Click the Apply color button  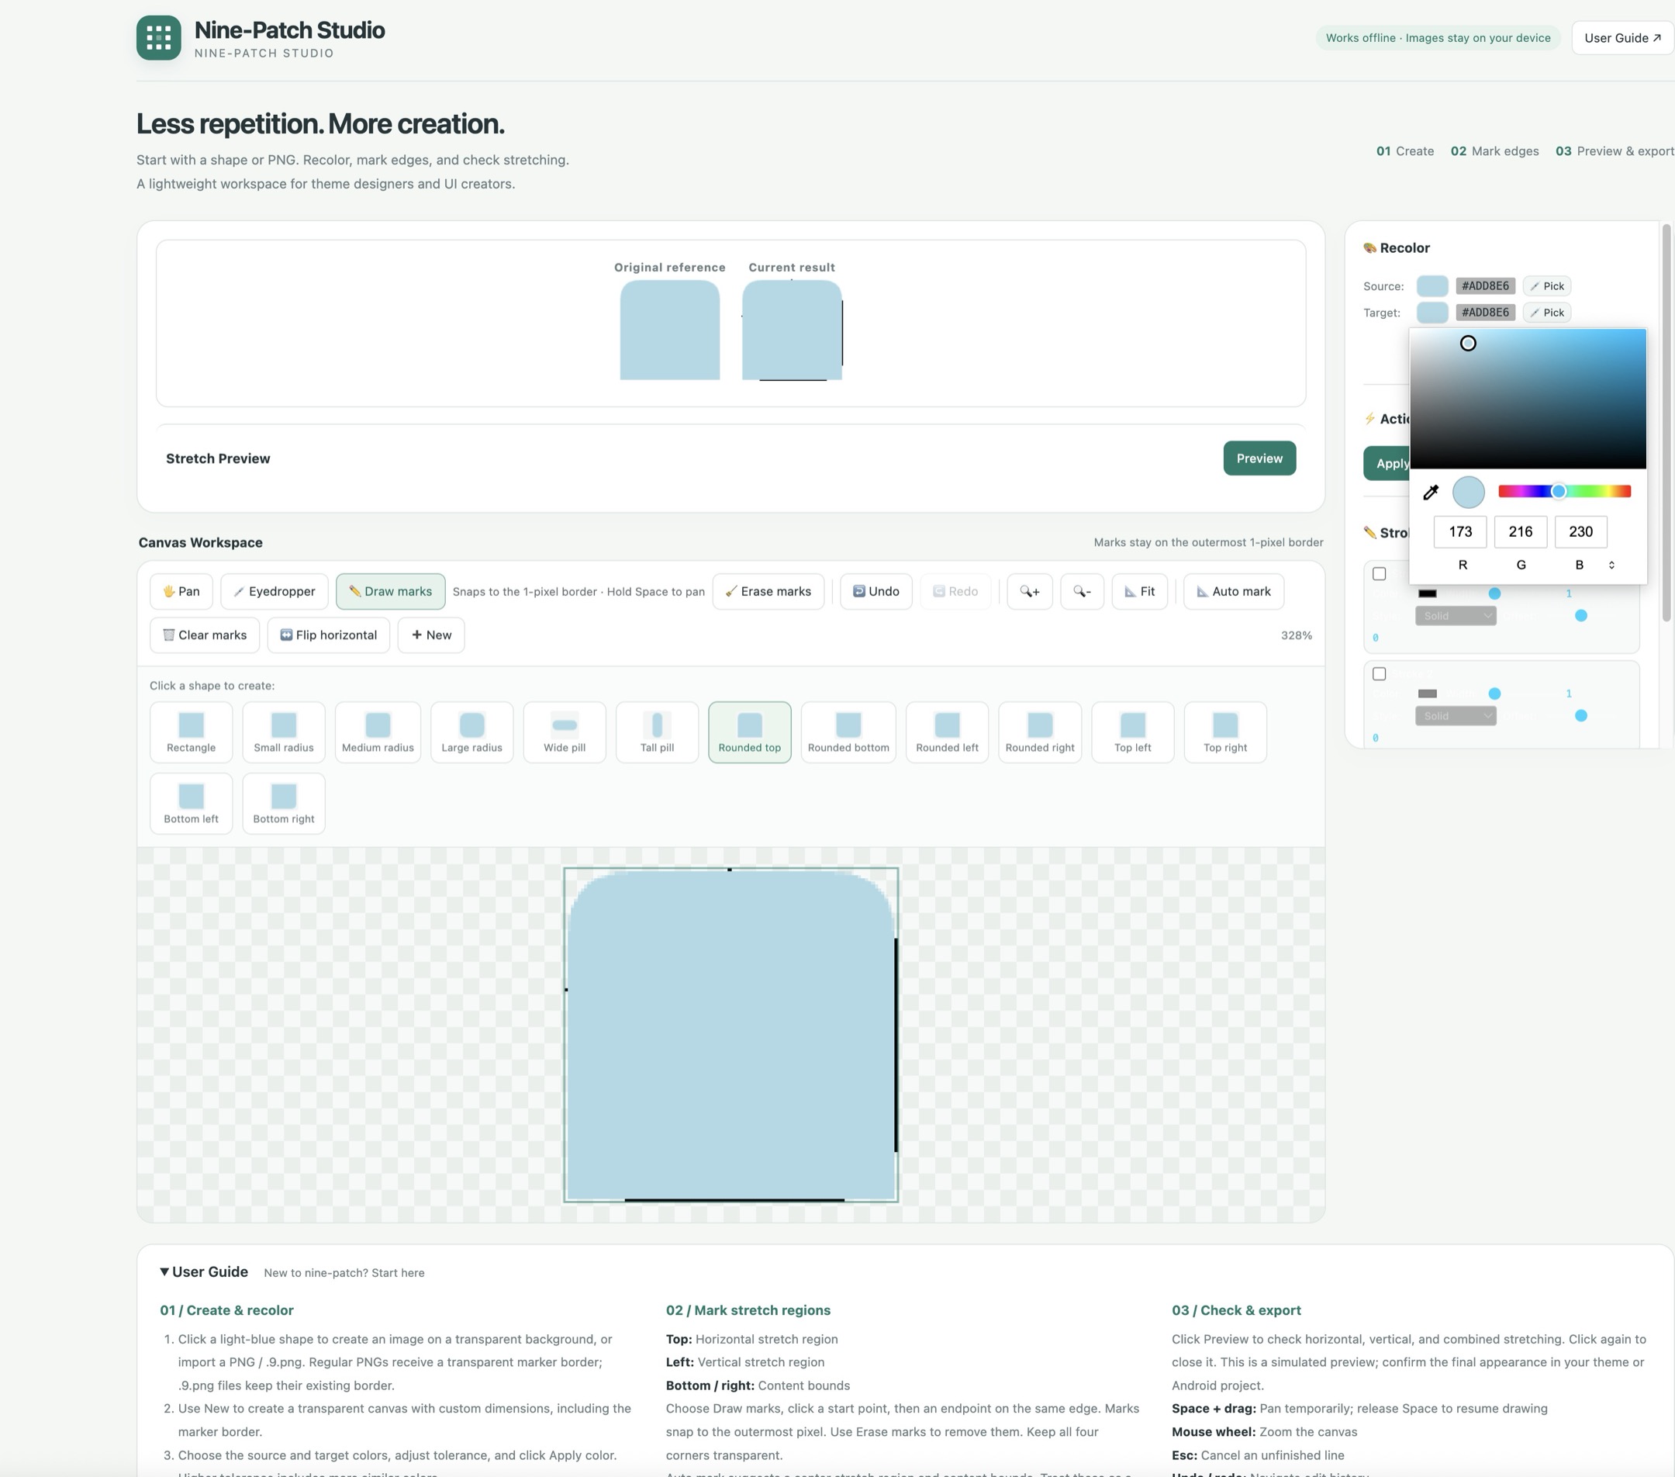tap(1387, 463)
